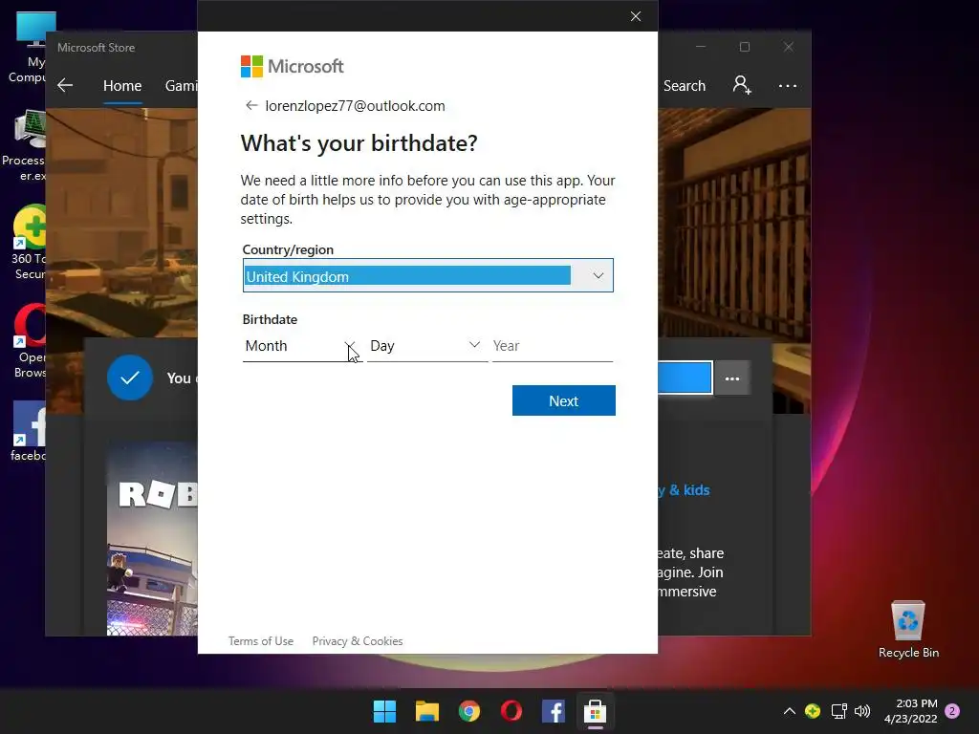Viewport: 979px width, 734px height.
Task: Open the Windows Start menu
Action: coord(384,711)
